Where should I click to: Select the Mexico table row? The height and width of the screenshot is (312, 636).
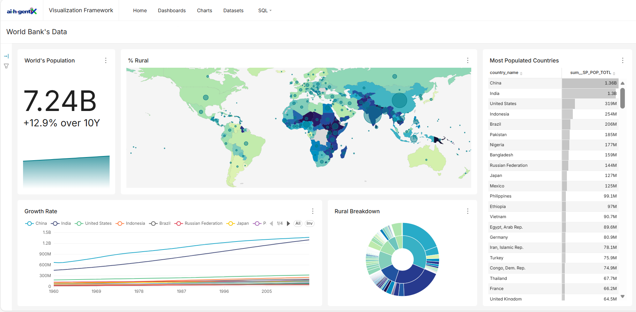click(554, 186)
